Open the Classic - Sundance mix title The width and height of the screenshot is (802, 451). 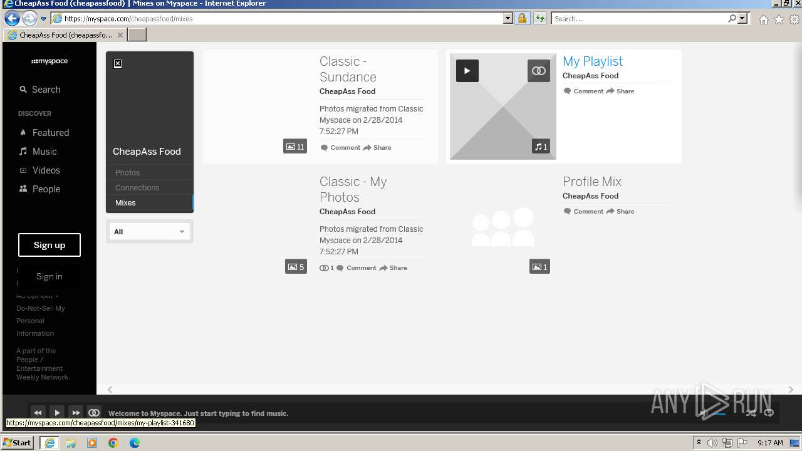point(348,69)
